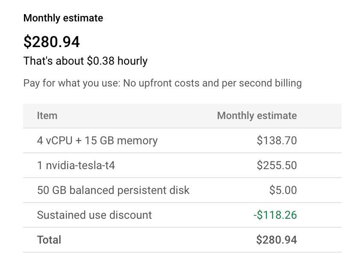Click the $5.00 disk cost

point(283,190)
